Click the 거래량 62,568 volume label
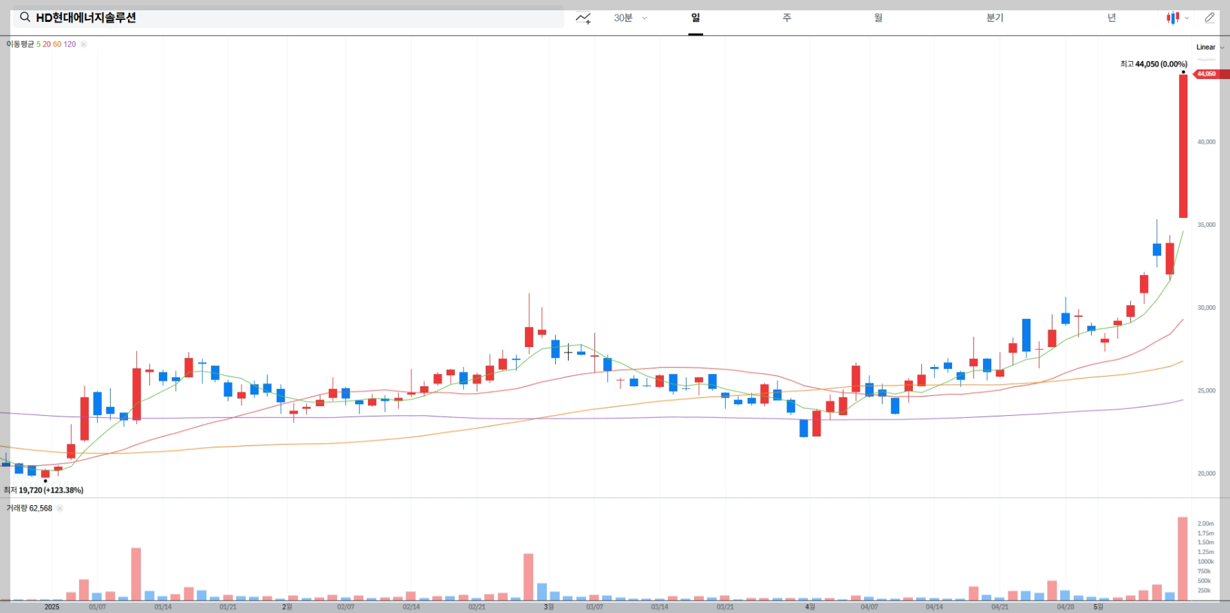Image resolution: width=1230 pixels, height=613 pixels. pyautogui.click(x=29, y=509)
